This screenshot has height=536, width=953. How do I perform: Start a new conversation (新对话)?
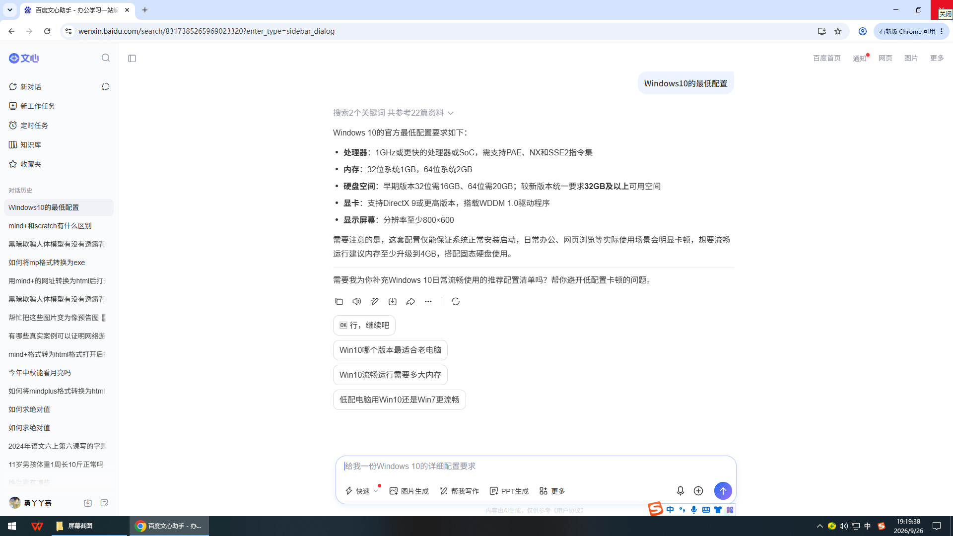[25, 87]
